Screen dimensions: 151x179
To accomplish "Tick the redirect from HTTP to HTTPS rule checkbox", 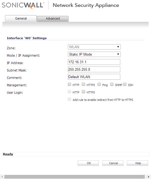I will tap(69, 99).
